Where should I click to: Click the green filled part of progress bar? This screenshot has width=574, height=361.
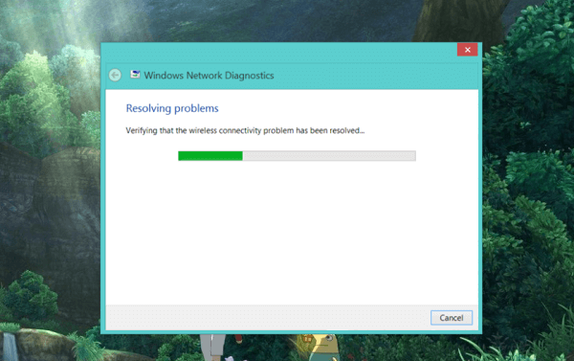pos(210,156)
